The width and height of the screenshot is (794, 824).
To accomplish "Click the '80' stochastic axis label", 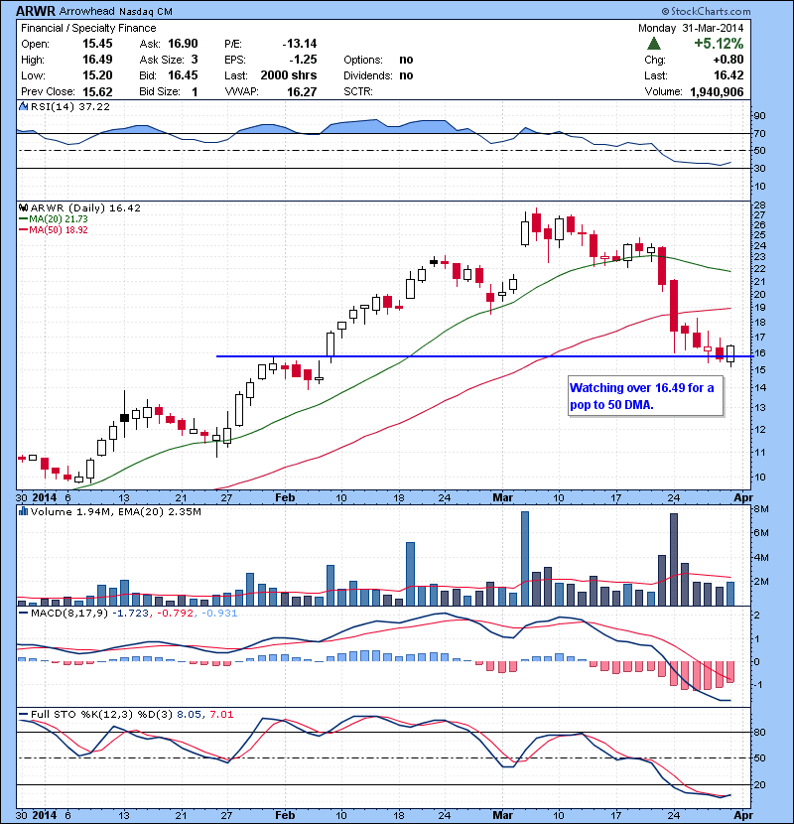I will (760, 732).
